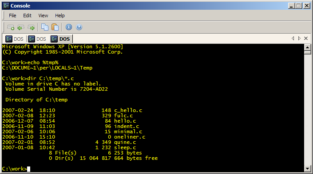Open the File menu
Viewport: 313px width, 174px height.
coord(12,15)
